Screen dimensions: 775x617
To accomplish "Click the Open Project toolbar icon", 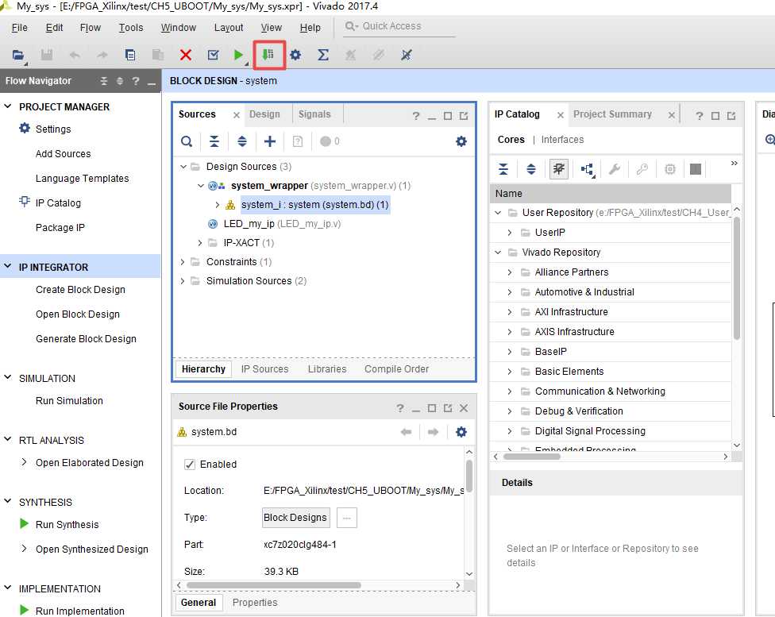I will pyautogui.click(x=18, y=55).
